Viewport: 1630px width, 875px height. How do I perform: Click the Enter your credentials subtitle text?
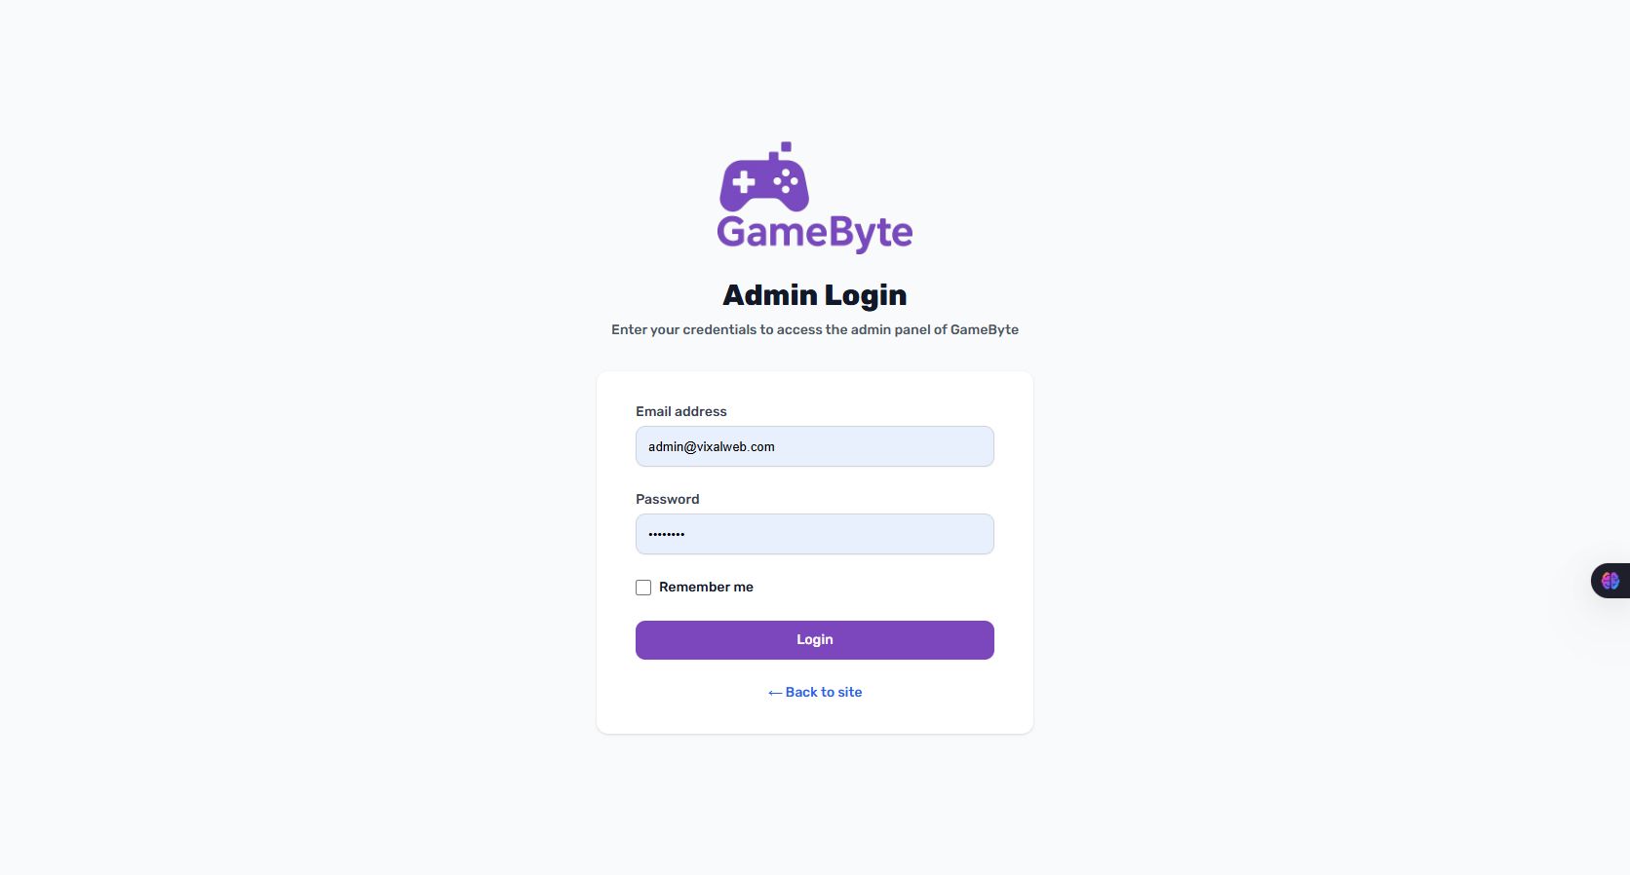click(815, 329)
